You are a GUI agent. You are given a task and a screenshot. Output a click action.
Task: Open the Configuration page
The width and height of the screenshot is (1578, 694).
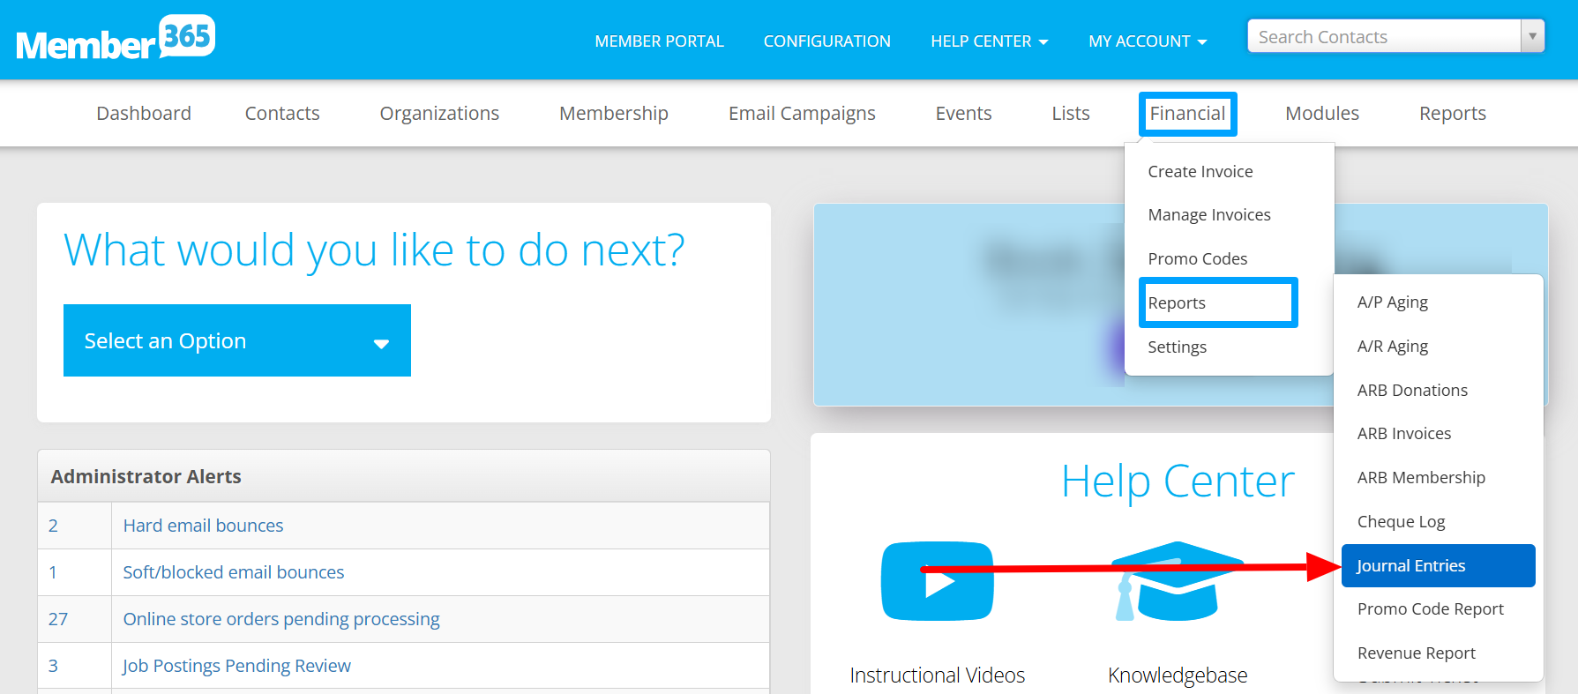coord(826,41)
